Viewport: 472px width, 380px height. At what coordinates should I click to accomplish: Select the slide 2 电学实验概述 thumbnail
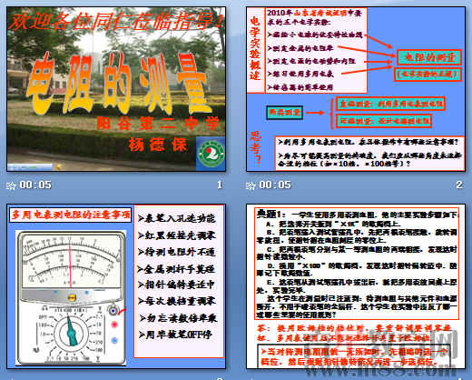pyautogui.click(x=356, y=89)
